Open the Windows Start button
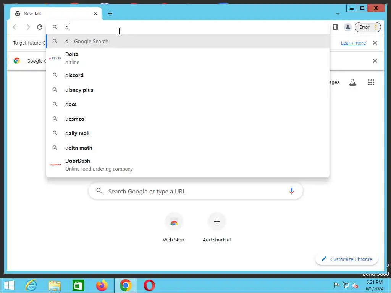Viewport: 391px width, 293px height. tap(9, 285)
